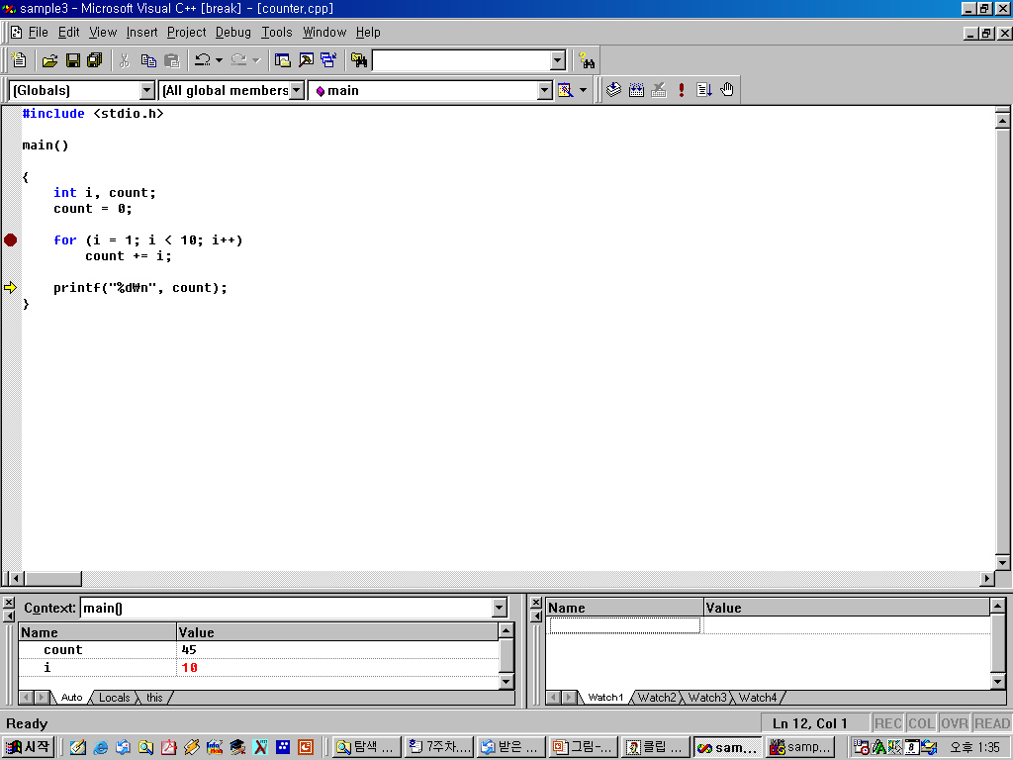Screen dimensions: 1013x760
Task: Toggle the OVR overtype indicator in status bar
Action: (x=954, y=723)
